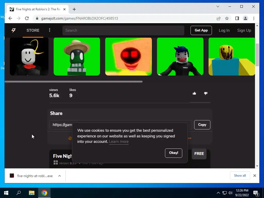This screenshot has width=264, height=198.
Task: Bookmark this page with the star
Action: click(x=227, y=18)
